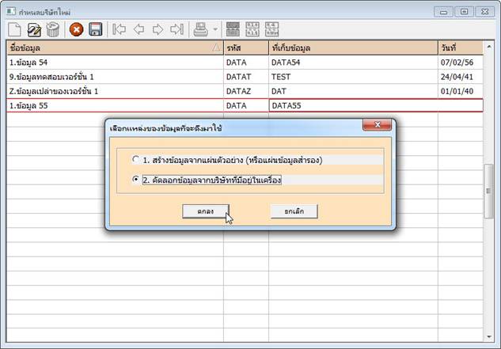Jump to first record arrow icon
Screen dimensions: 501x349
(120, 29)
